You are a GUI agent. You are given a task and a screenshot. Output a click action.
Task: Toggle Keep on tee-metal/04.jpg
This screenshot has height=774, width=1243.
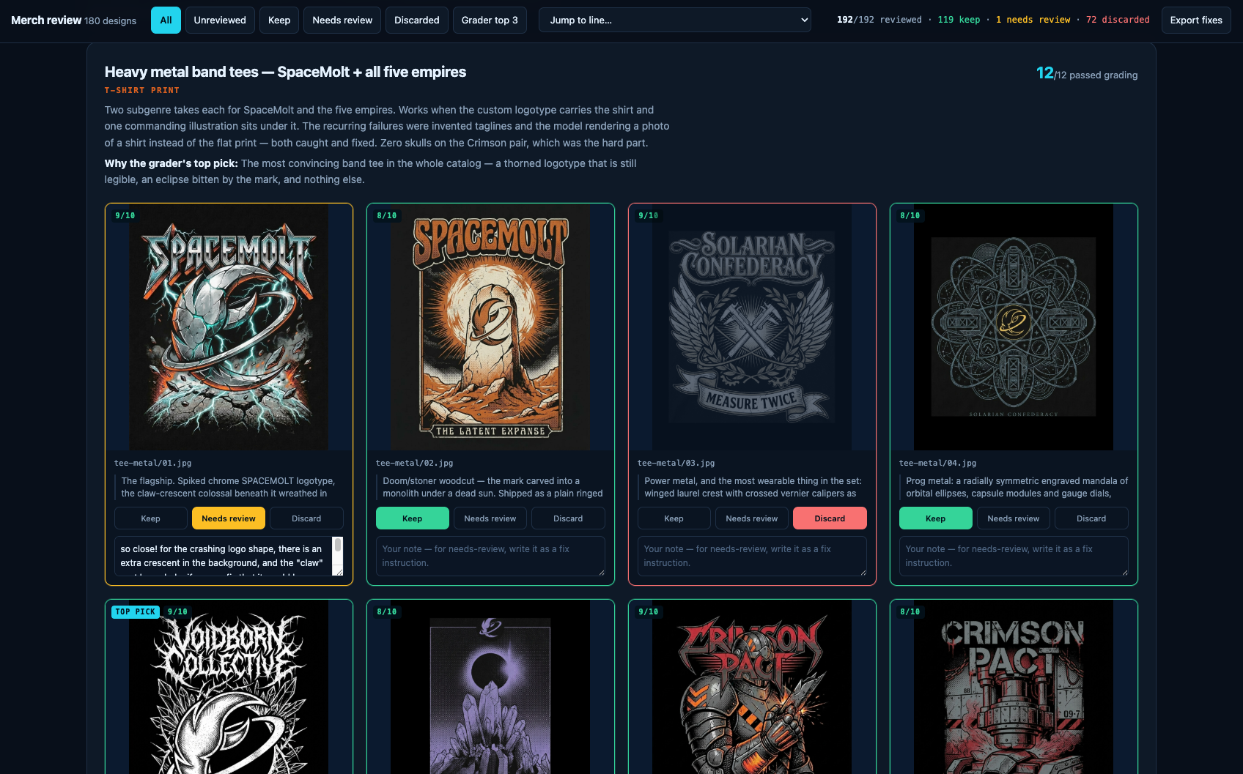point(936,518)
